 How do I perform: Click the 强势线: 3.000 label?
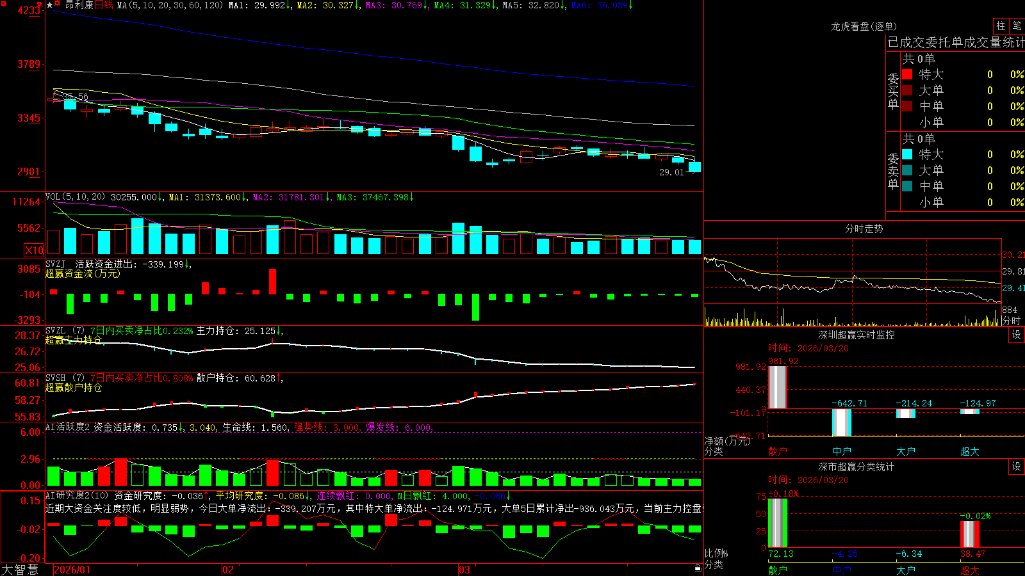[327, 427]
